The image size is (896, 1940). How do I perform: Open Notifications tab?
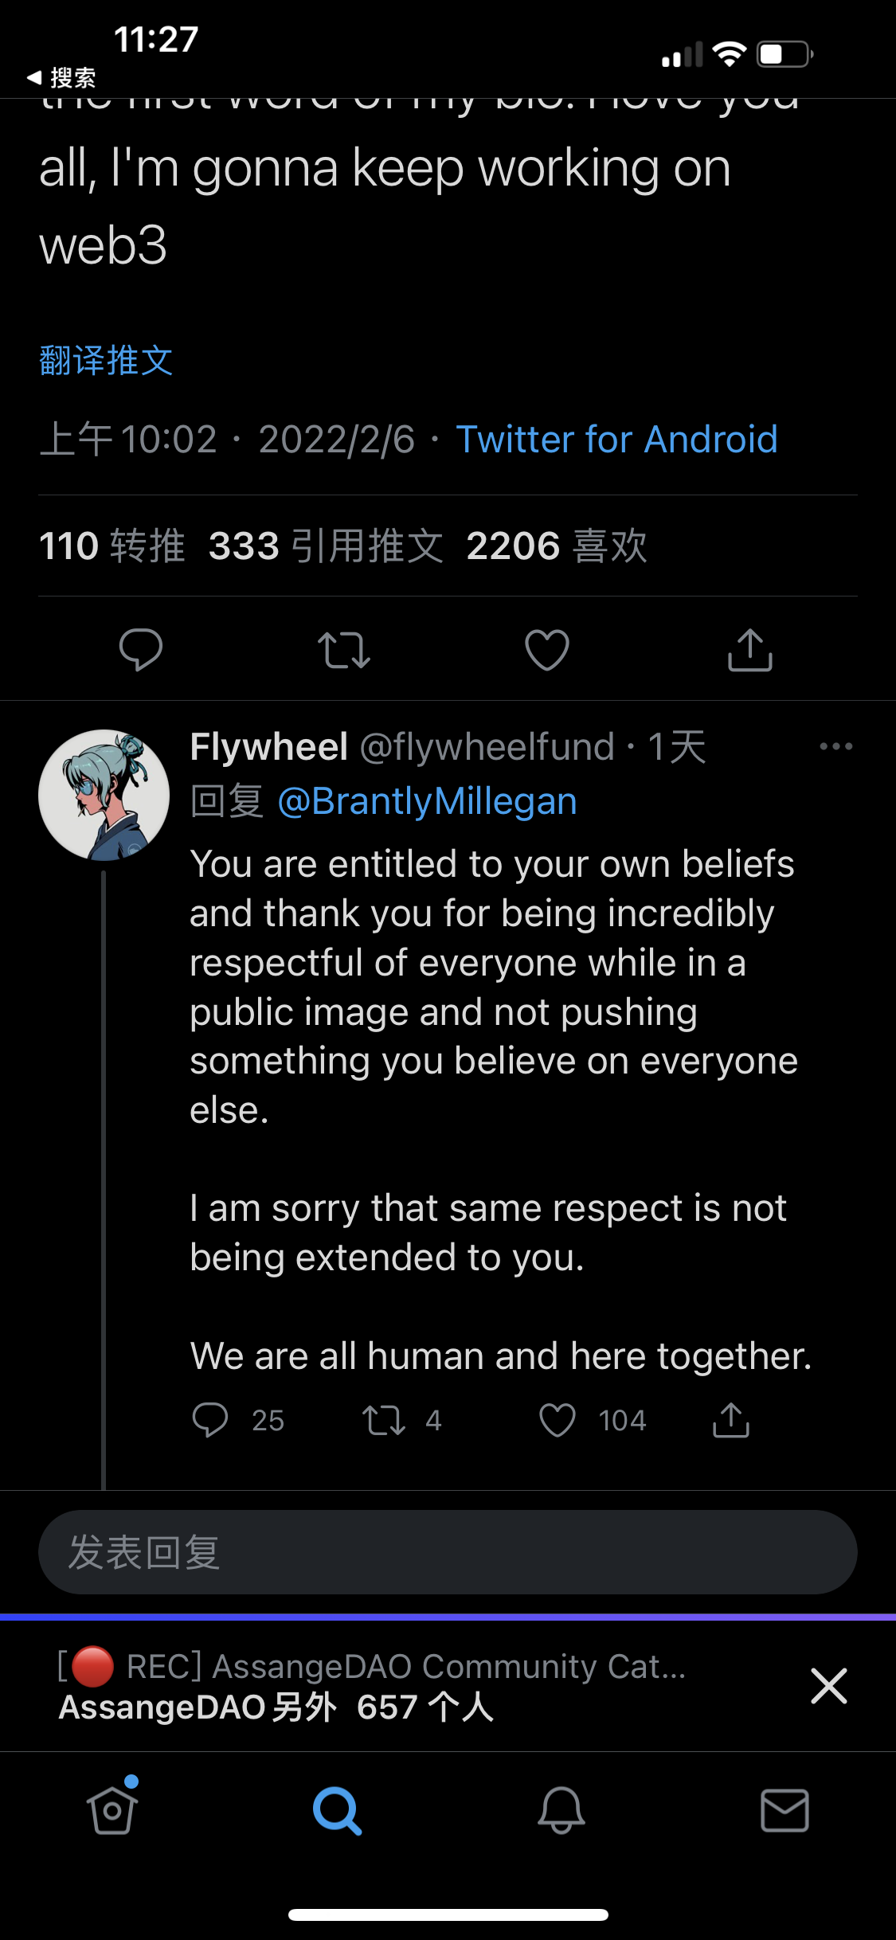[561, 1810]
